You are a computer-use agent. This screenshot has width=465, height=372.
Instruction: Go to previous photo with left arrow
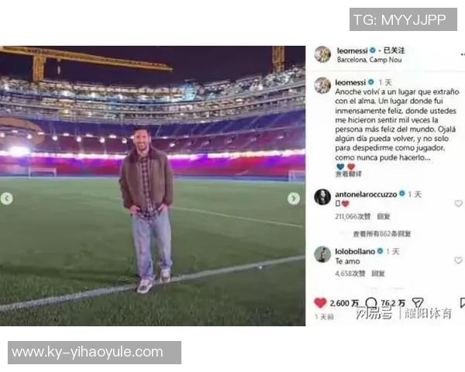(6, 198)
